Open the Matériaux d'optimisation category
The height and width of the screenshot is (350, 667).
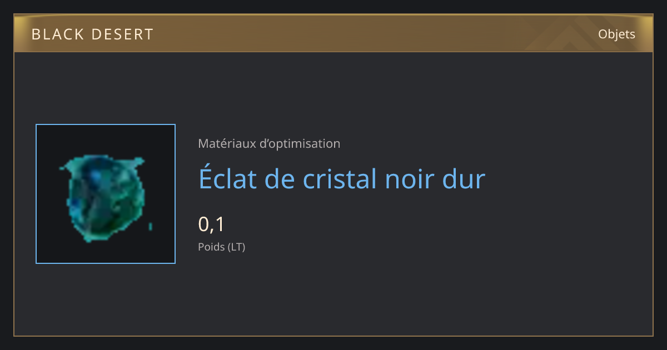(x=269, y=143)
